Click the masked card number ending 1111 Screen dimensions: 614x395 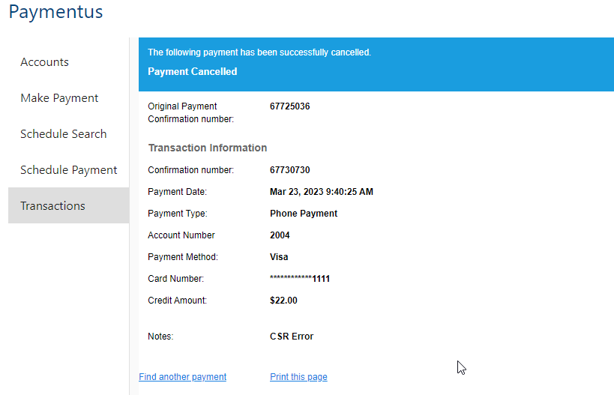[300, 279]
